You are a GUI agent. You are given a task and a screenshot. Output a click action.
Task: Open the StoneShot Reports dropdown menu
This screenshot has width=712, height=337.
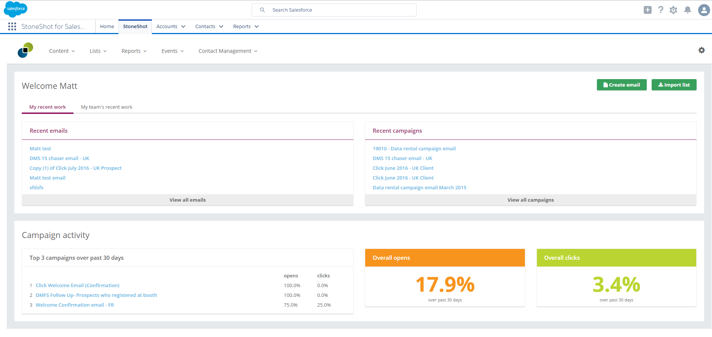134,51
